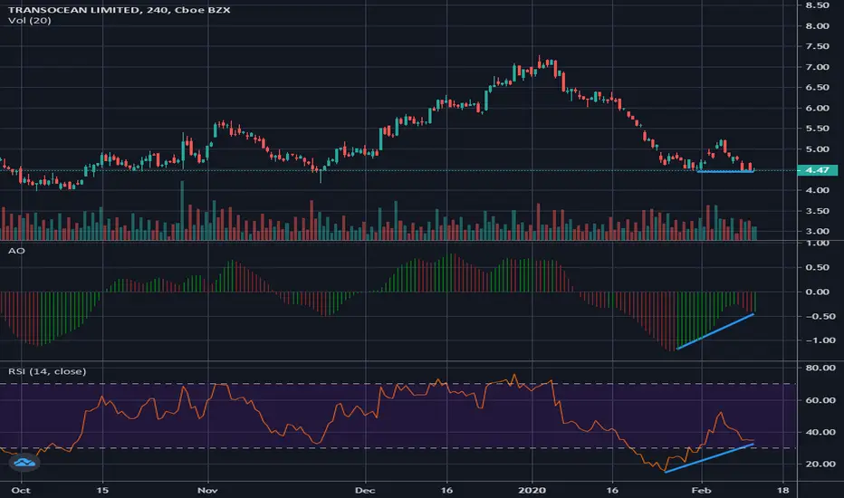Click the blue trendline on the AO histogram
The image size is (844, 498).
coord(715,331)
